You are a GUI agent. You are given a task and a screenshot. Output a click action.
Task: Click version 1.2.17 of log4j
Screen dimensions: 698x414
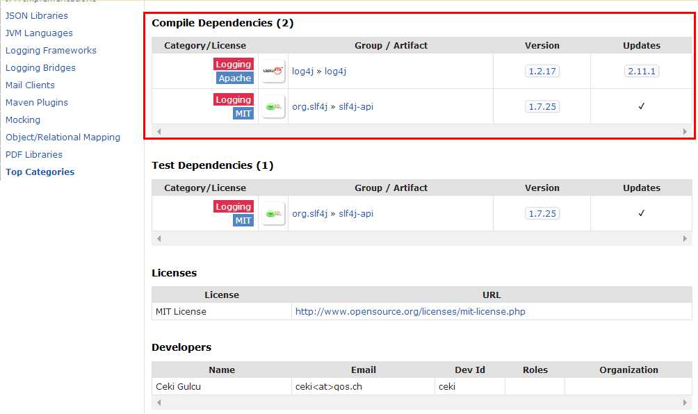tap(542, 71)
